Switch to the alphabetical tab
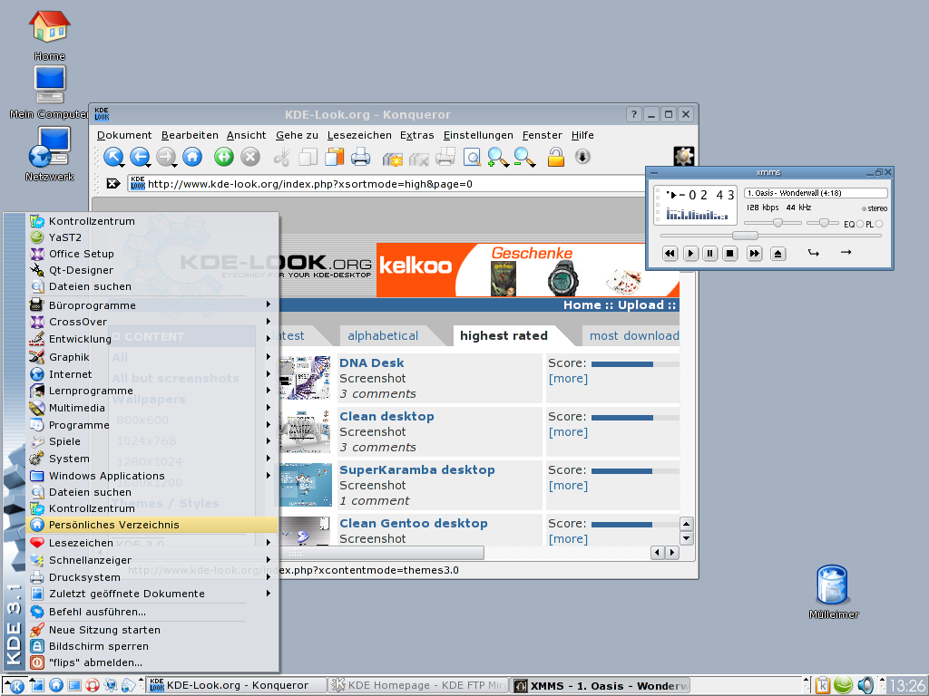The width and height of the screenshot is (929, 696). 383,335
